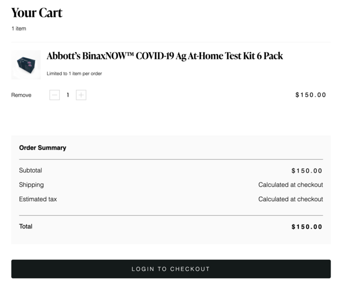The width and height of the screenshot is (339, 283).
Task: Click the Your Cart heading
Action: point(37,13)
